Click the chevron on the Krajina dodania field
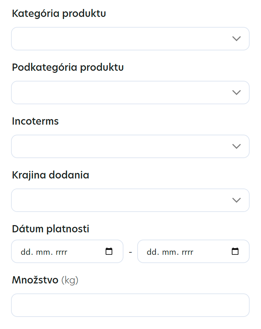Screen dimensions: 261x329 (237, 200)
